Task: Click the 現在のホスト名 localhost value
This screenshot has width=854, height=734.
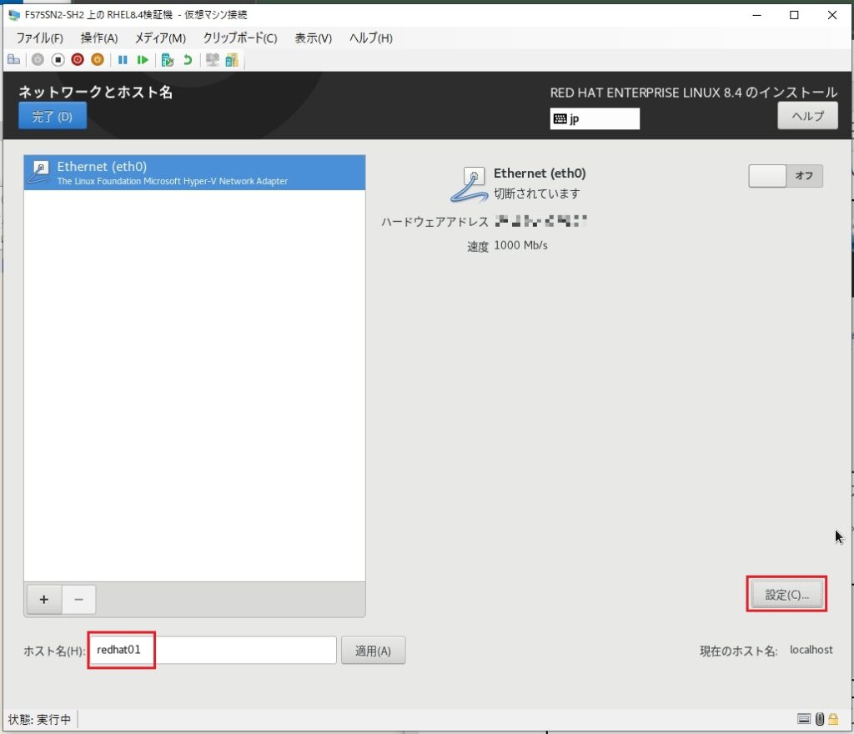Action: click(x=811, y=650)
